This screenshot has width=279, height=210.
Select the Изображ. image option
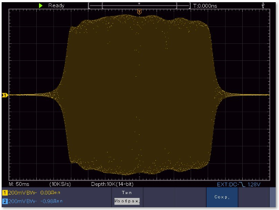(x=127, y=201)
